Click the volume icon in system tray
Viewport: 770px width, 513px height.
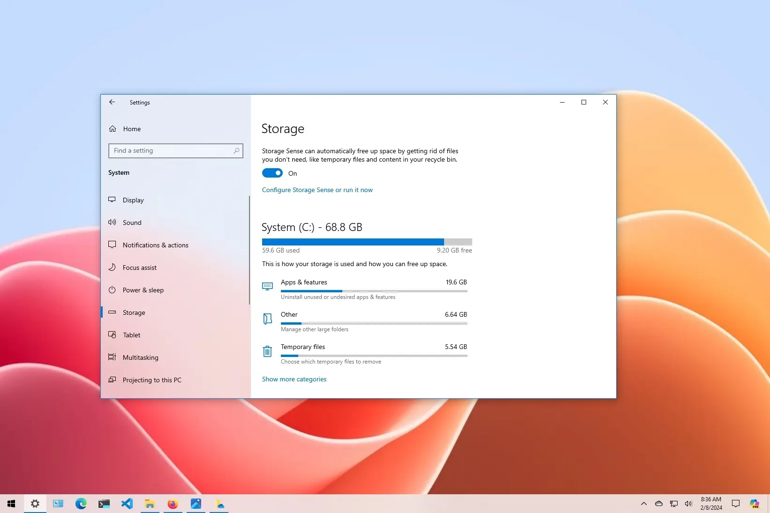pyautogui.click(x=688, y=504)
